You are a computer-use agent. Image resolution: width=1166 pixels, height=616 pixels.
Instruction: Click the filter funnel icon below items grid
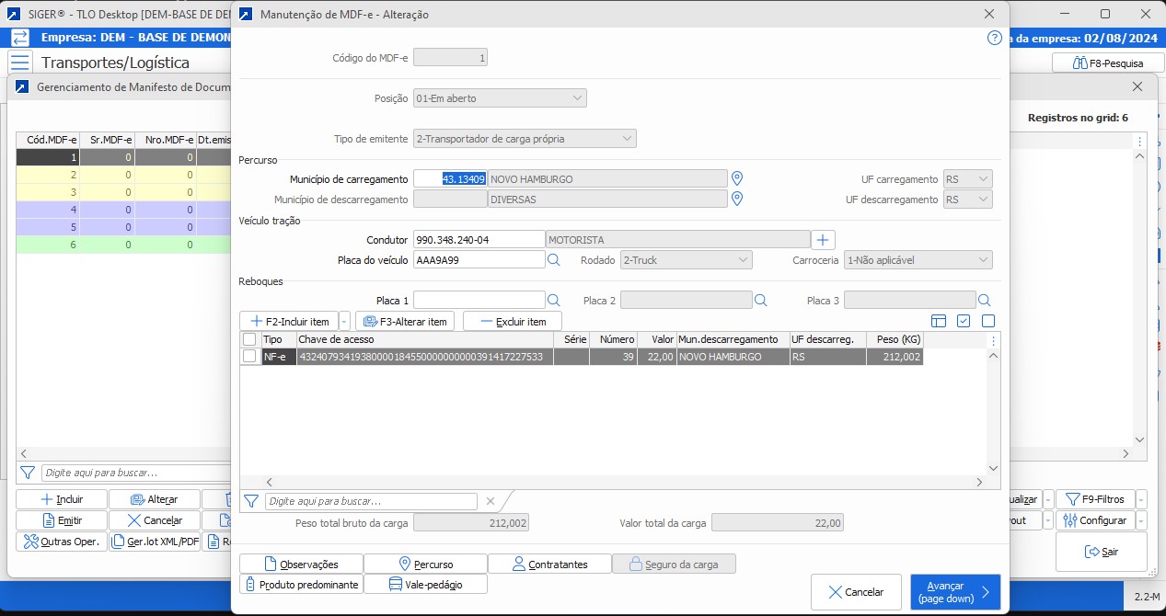click(x=250, y=501)
